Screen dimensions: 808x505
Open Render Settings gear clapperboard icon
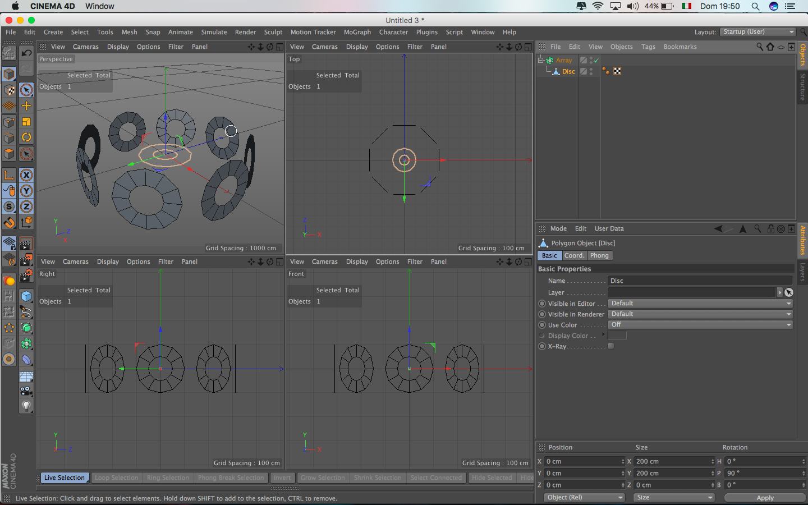pyautogui.click(x=26, y=275)
